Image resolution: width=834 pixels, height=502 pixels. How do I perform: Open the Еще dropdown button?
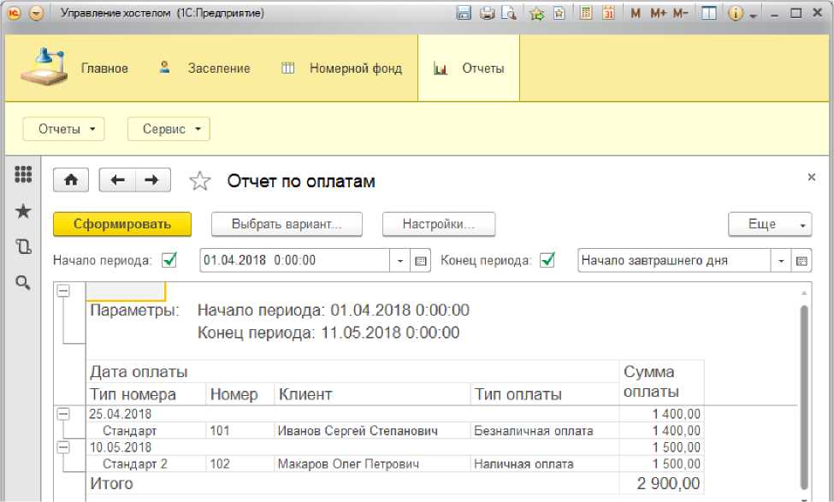pyautogui.click(x=770, y=224)
